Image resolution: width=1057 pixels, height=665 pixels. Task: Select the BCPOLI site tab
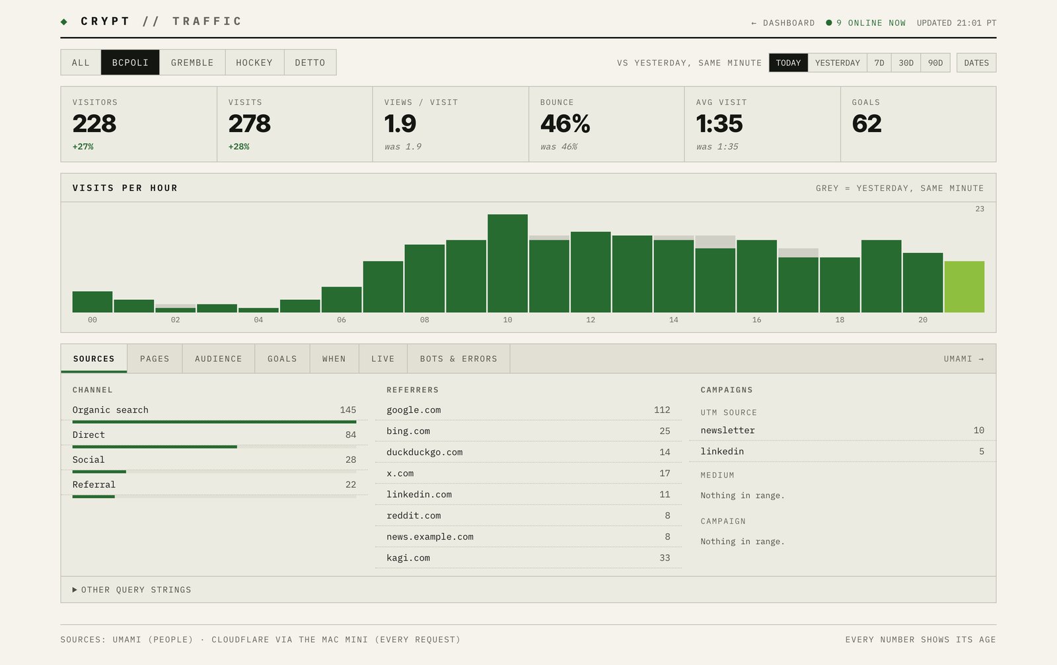[x=130, y=62]
